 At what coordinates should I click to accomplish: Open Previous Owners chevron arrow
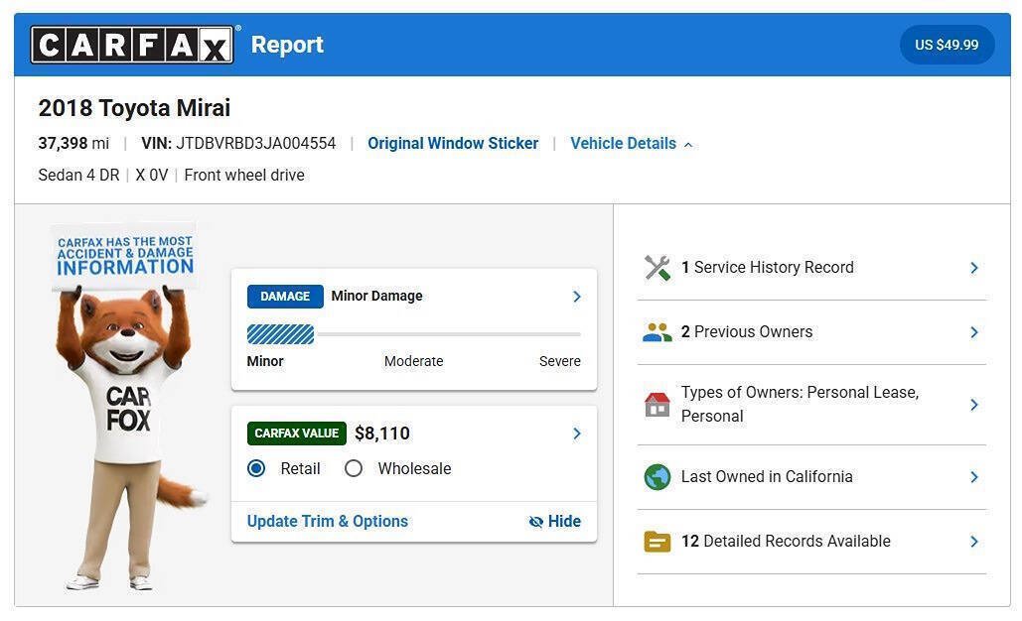973,332
